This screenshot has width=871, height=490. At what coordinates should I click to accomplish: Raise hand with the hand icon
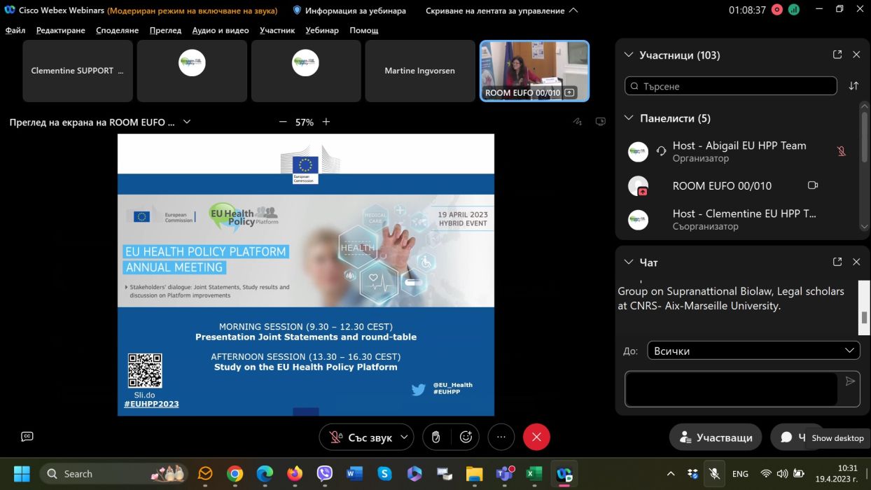tap(436, 437)
